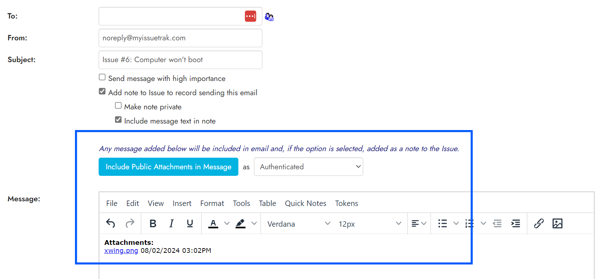The width and height of the screenshot is (603, 279).
Task: Apply the background highlight color button
Action: click(241, 223)
